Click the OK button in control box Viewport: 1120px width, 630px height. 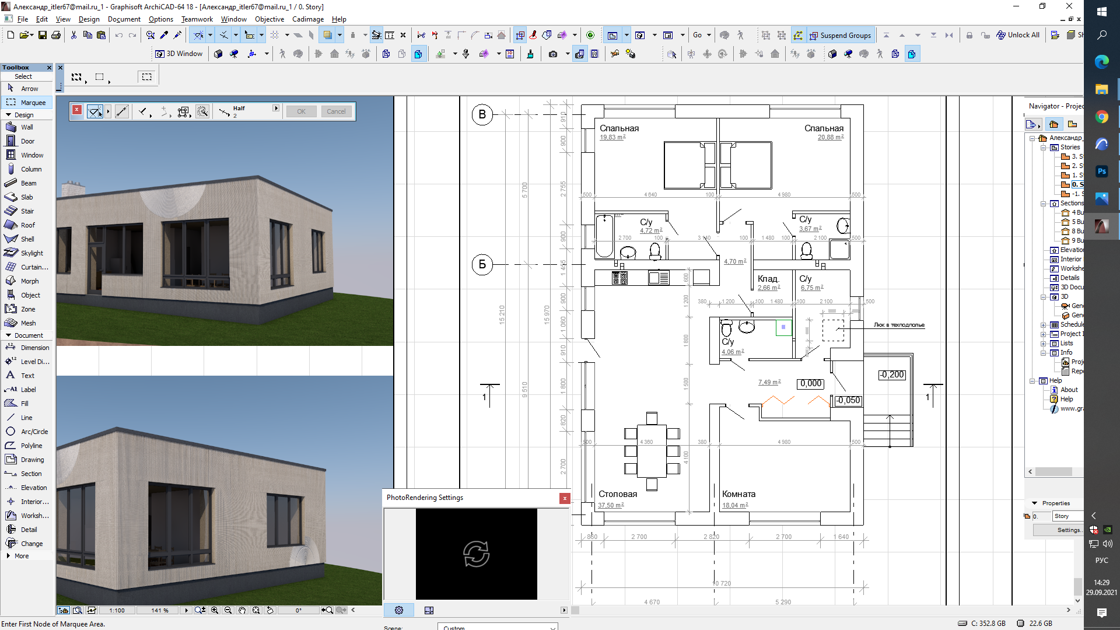(x=301, y=111)
